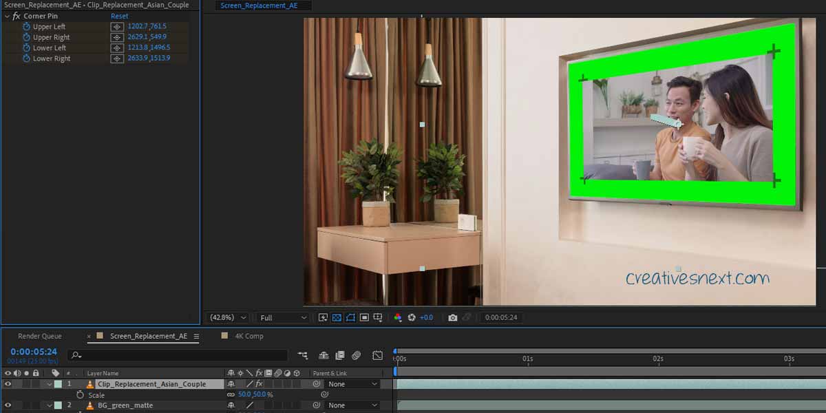
Task: Hide the Clip_Replacement_Asian_Couple layer with eye icon
Action: coord(8,384)
